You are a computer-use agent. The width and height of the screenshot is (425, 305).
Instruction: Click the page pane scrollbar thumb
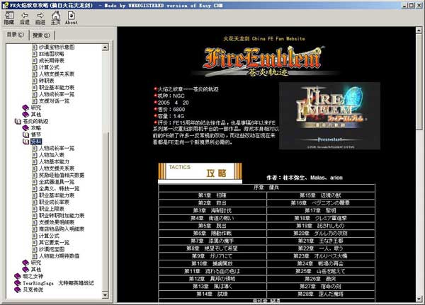click(x=419, y=81)
